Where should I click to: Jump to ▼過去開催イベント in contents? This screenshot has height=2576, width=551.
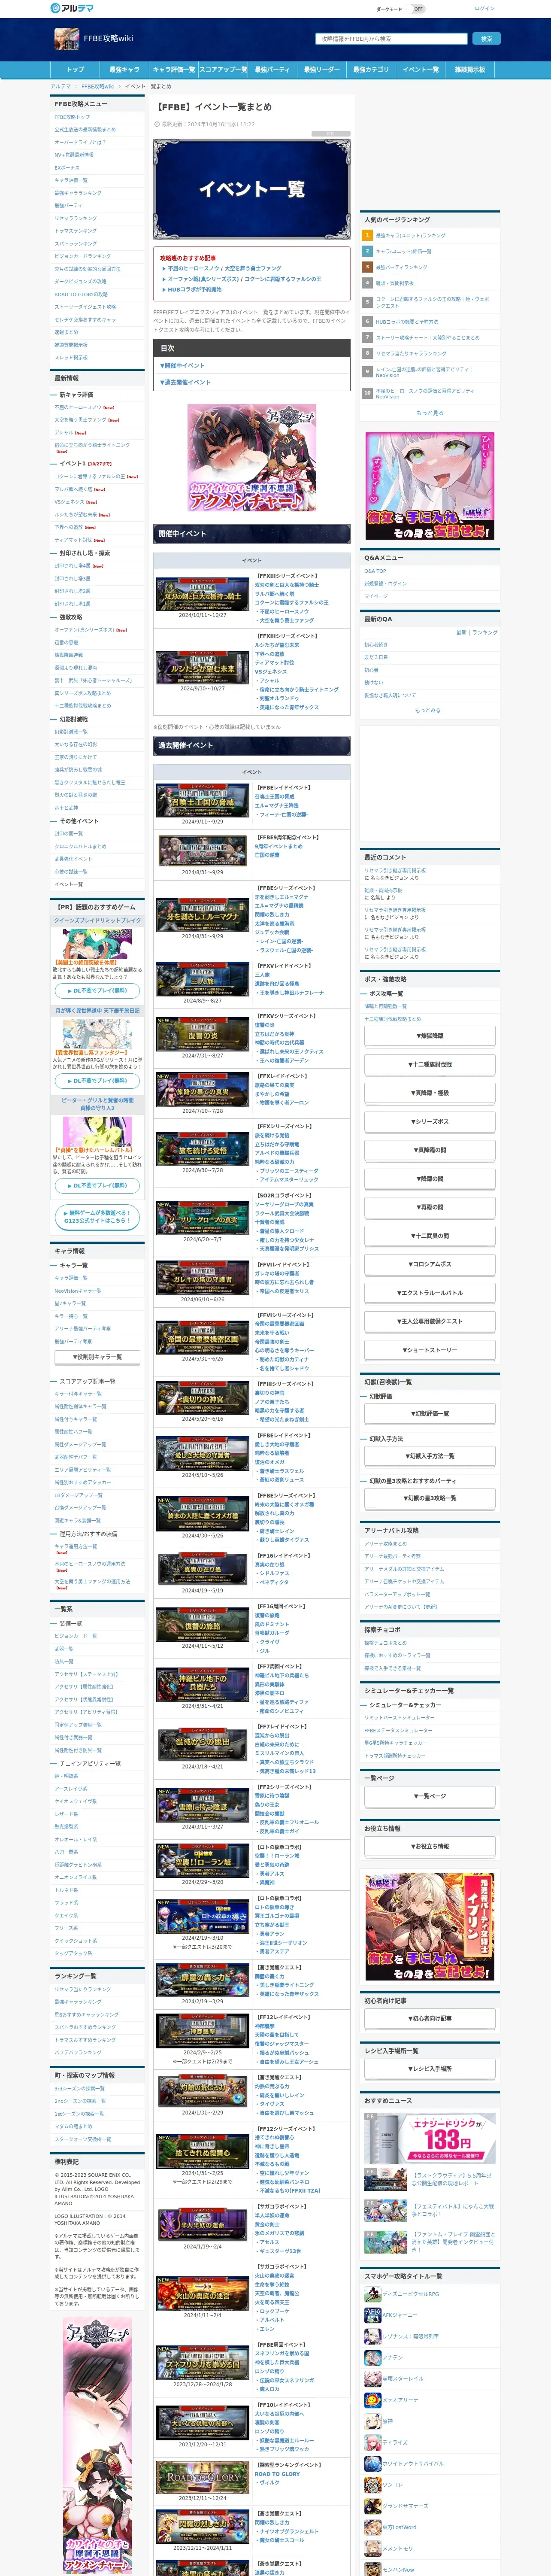pos(185,382)
